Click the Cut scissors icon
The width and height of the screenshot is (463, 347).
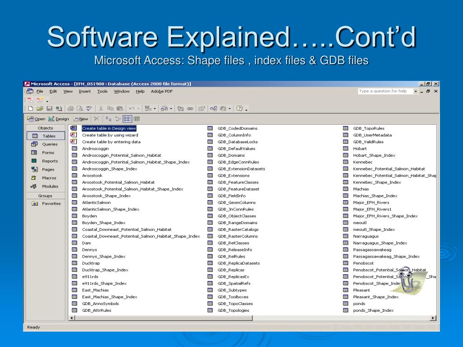click(101, 108)
